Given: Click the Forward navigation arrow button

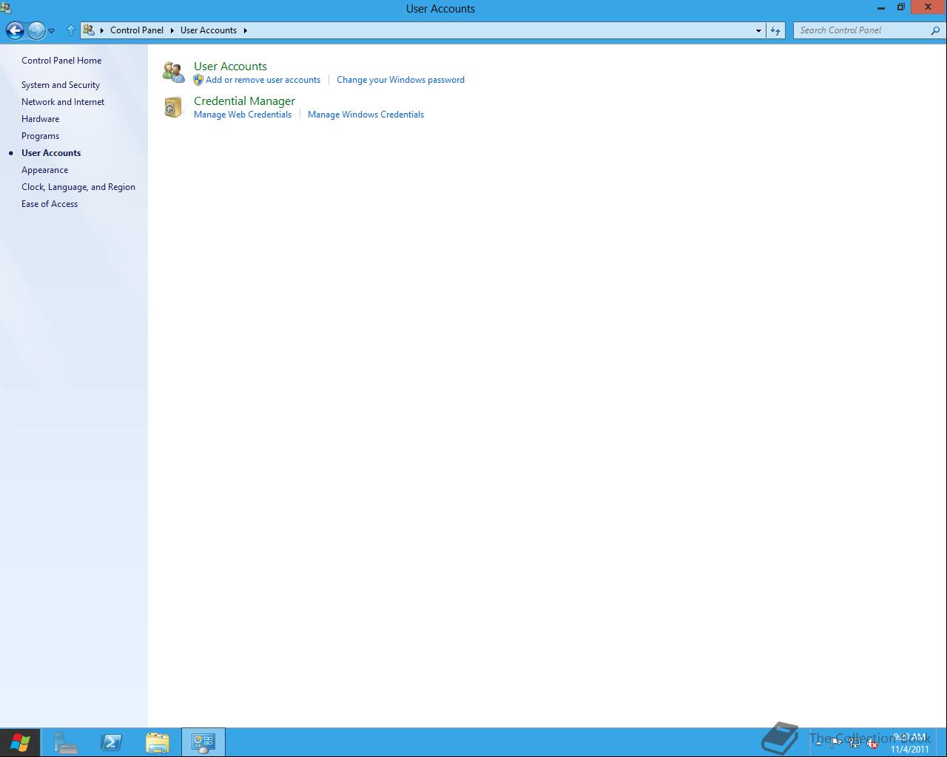Looking at the screenshot, I should [x=36, y=30].
